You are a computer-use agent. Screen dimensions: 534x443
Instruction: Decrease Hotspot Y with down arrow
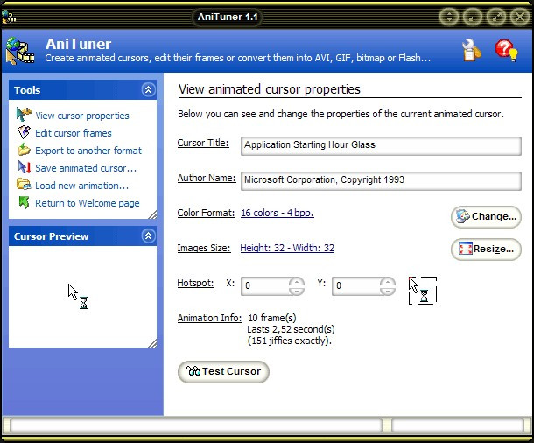click(x=388, y=291)
